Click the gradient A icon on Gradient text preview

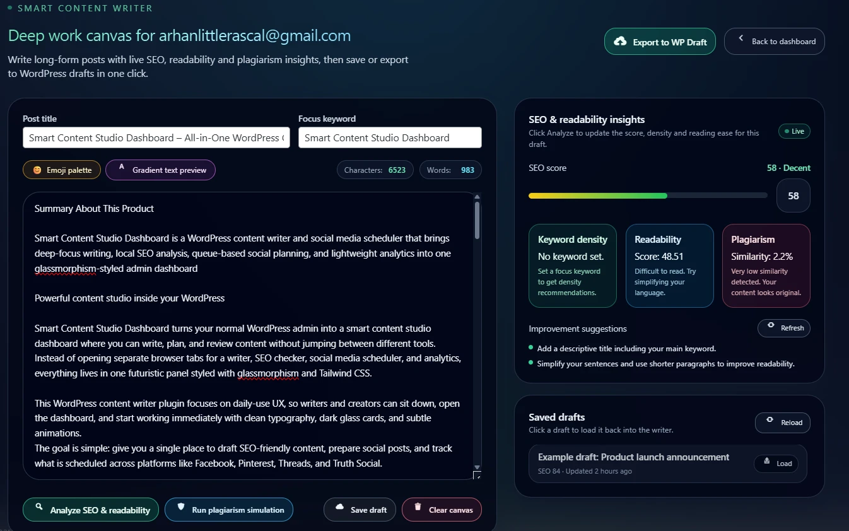(x=121, y=169)
